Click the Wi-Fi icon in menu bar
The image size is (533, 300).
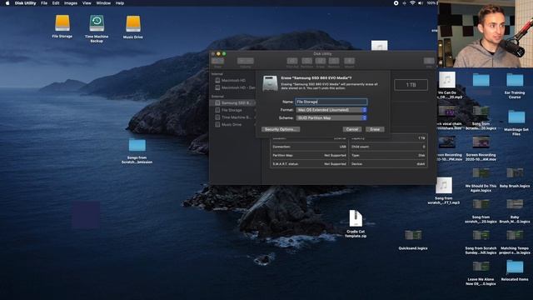412,3
